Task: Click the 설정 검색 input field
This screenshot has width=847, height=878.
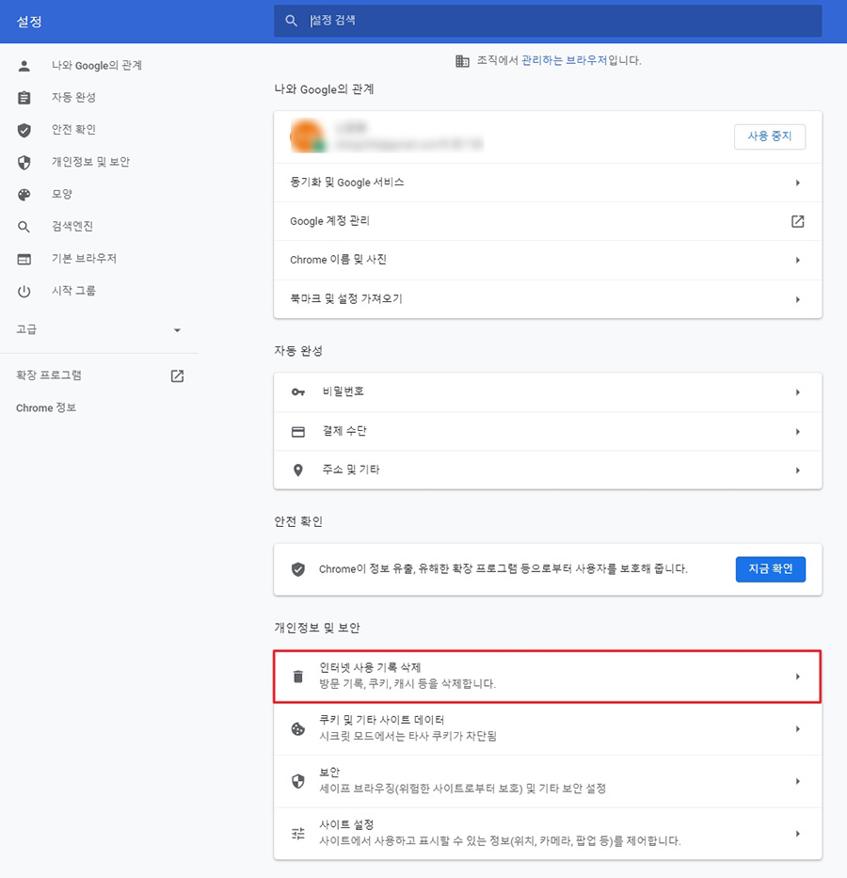Action: coord(548,21)
